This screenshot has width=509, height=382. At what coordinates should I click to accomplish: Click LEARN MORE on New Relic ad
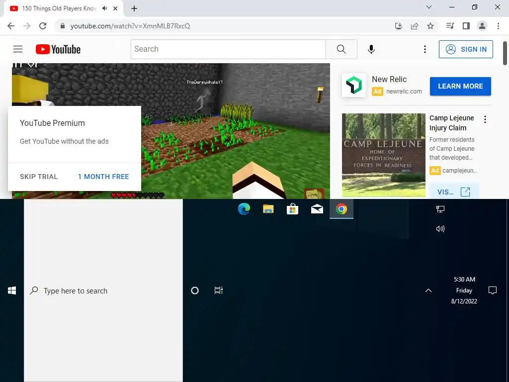tap(460, 86)
